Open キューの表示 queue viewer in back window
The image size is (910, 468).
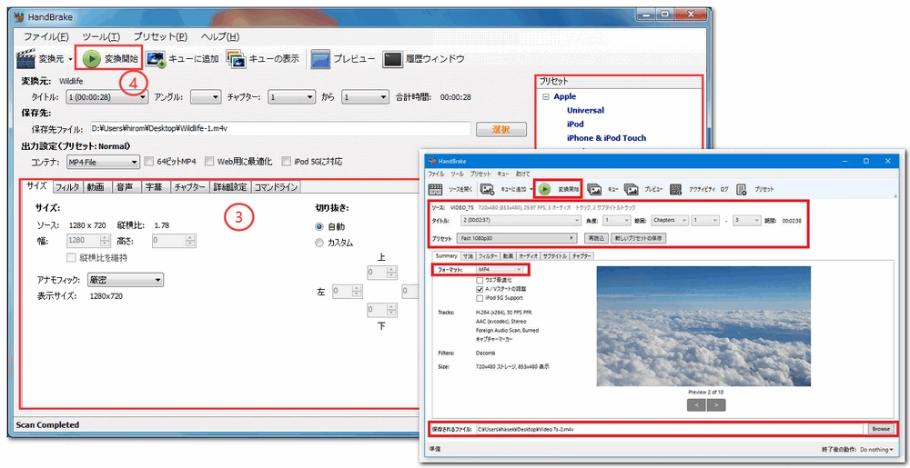tap(263, 58)
